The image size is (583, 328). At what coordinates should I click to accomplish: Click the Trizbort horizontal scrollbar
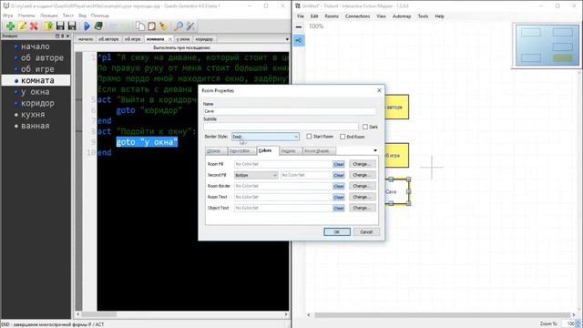coord(442,315)
